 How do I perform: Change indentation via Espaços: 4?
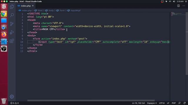152,103
